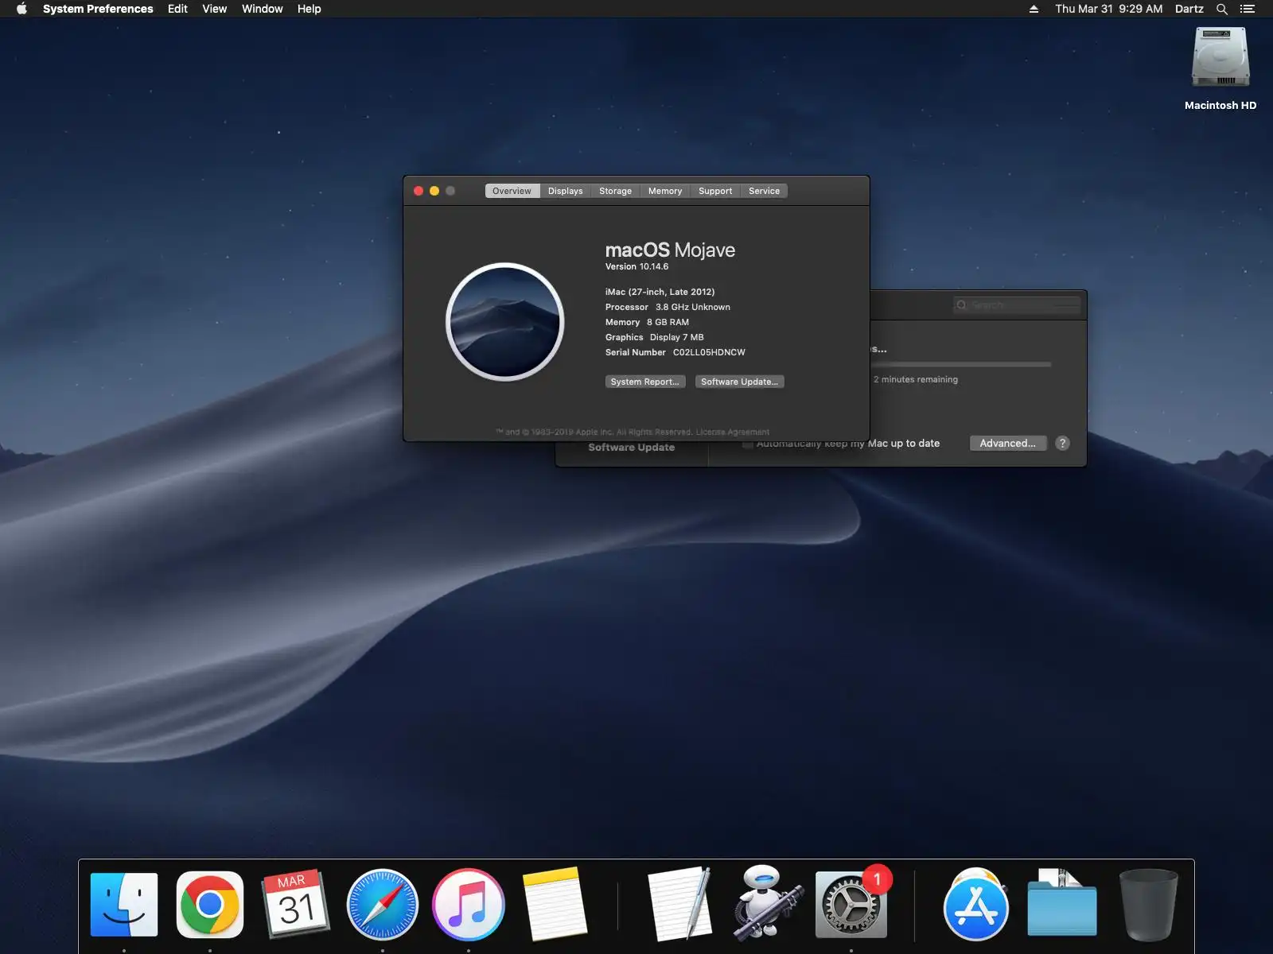Open the Window menu
Screen dimensions: 1273x954
pyautogui.click(x=263, y=9)
